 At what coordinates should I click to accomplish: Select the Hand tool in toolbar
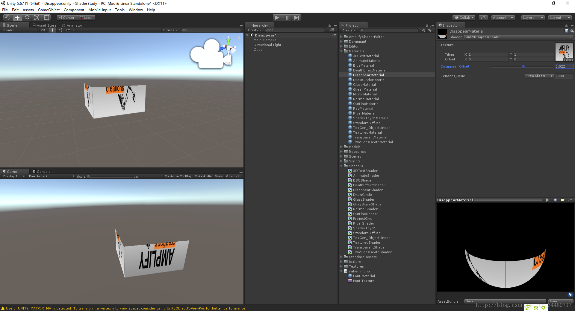click(8, 18)
